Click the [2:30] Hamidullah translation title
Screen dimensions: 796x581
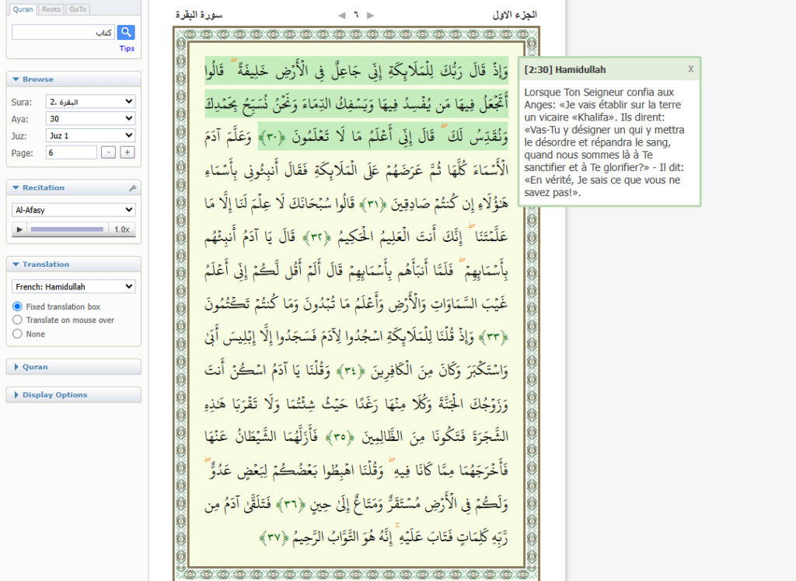[x=565, y=69]
